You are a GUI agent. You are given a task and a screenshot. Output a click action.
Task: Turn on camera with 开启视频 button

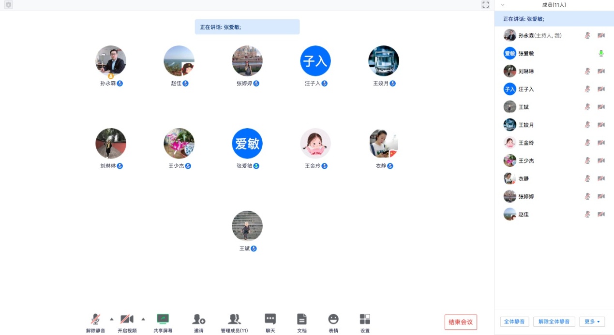(127, 320)
